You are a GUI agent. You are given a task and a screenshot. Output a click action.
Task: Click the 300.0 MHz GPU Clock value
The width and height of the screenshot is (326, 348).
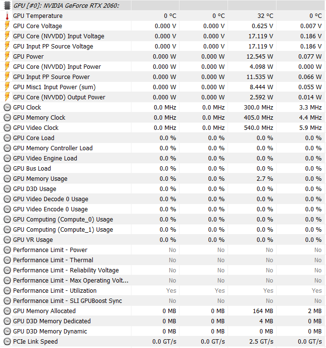(x=259, y=108)
